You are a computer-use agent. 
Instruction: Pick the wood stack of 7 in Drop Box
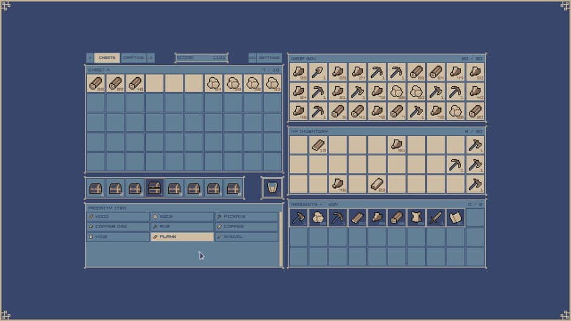[397, 112]
